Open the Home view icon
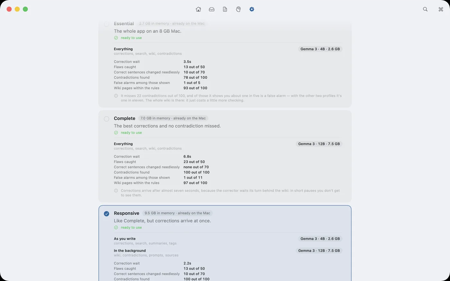 (198, 9)
